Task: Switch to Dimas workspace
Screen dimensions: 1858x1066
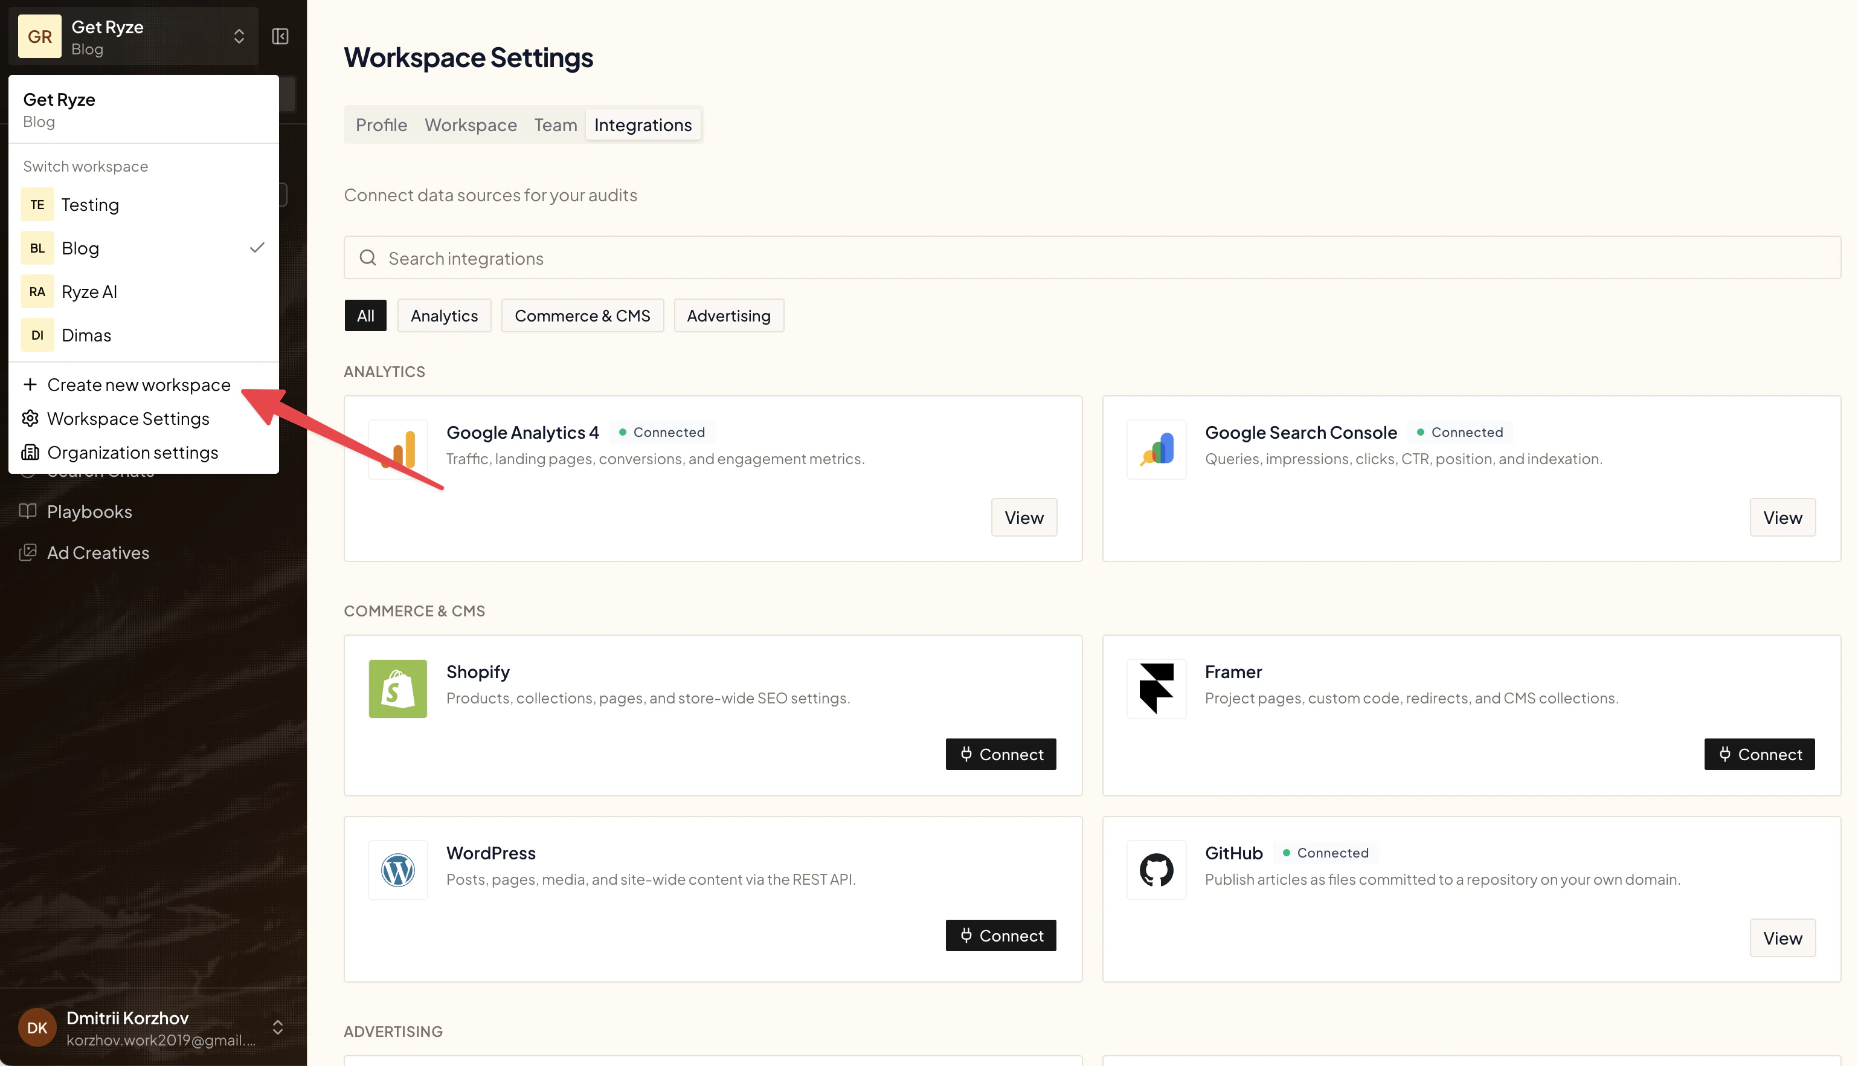Action: coord(143,335)
